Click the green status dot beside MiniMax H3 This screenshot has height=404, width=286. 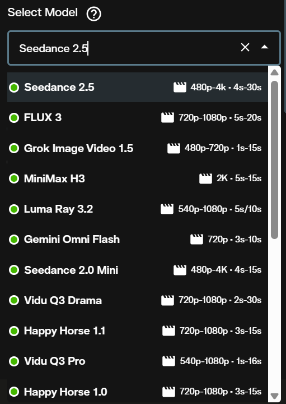pos(14,178)
